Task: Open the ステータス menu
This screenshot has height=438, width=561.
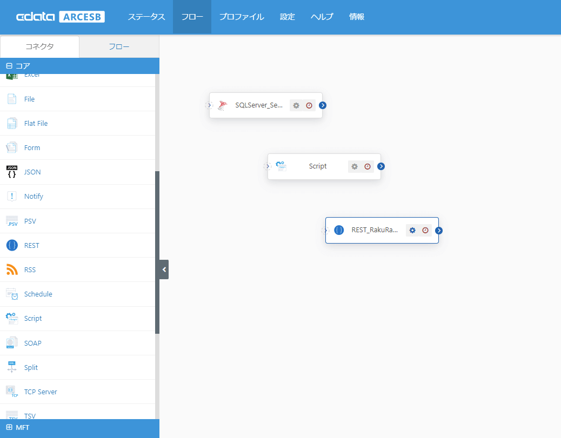Action: pyautogui.click(x=146, y=17)
